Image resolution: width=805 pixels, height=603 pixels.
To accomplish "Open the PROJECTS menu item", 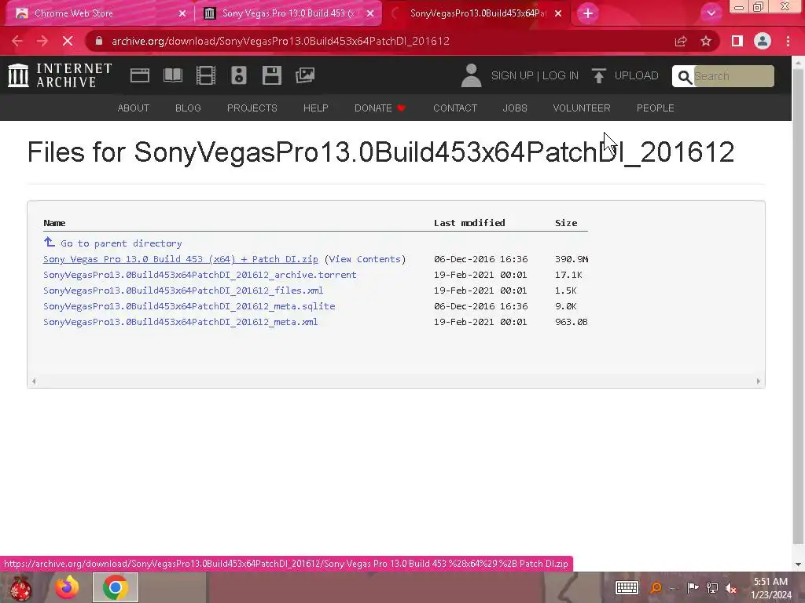I will coord(252,108).
